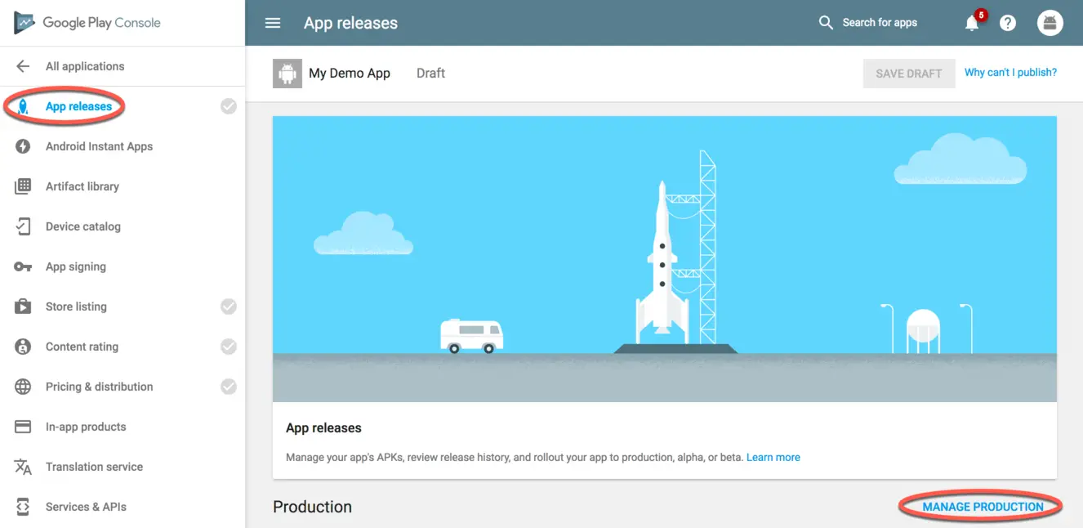Click the "Why can't I publish?" link
The height and width of the screenshot is (528, 1083).
click(x=1010, y=73)
